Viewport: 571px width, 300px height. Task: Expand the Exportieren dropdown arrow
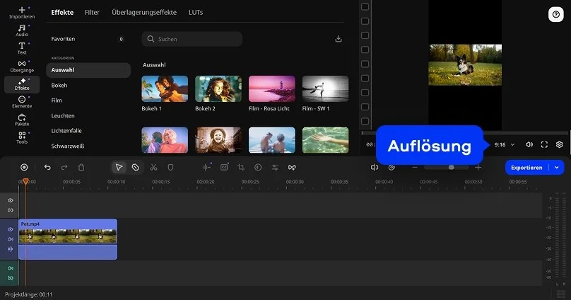[x=557, y=168]
